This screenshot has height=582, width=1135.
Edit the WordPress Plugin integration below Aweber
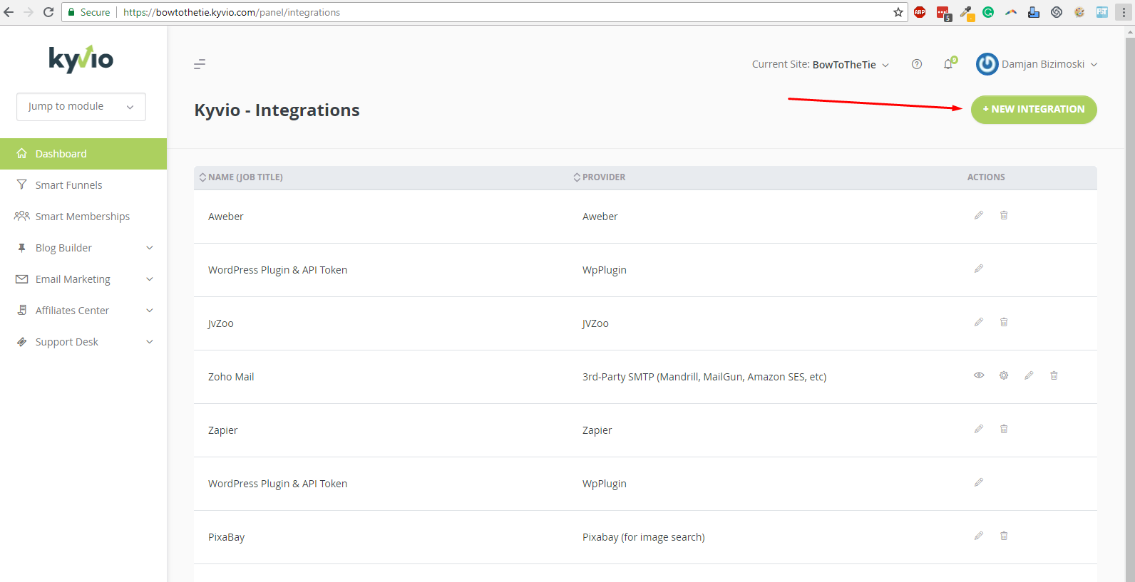[x=979, y=269]
